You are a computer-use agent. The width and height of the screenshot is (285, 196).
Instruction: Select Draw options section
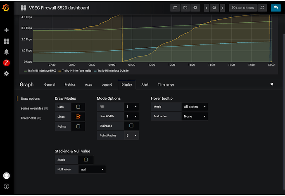point(30,98)
